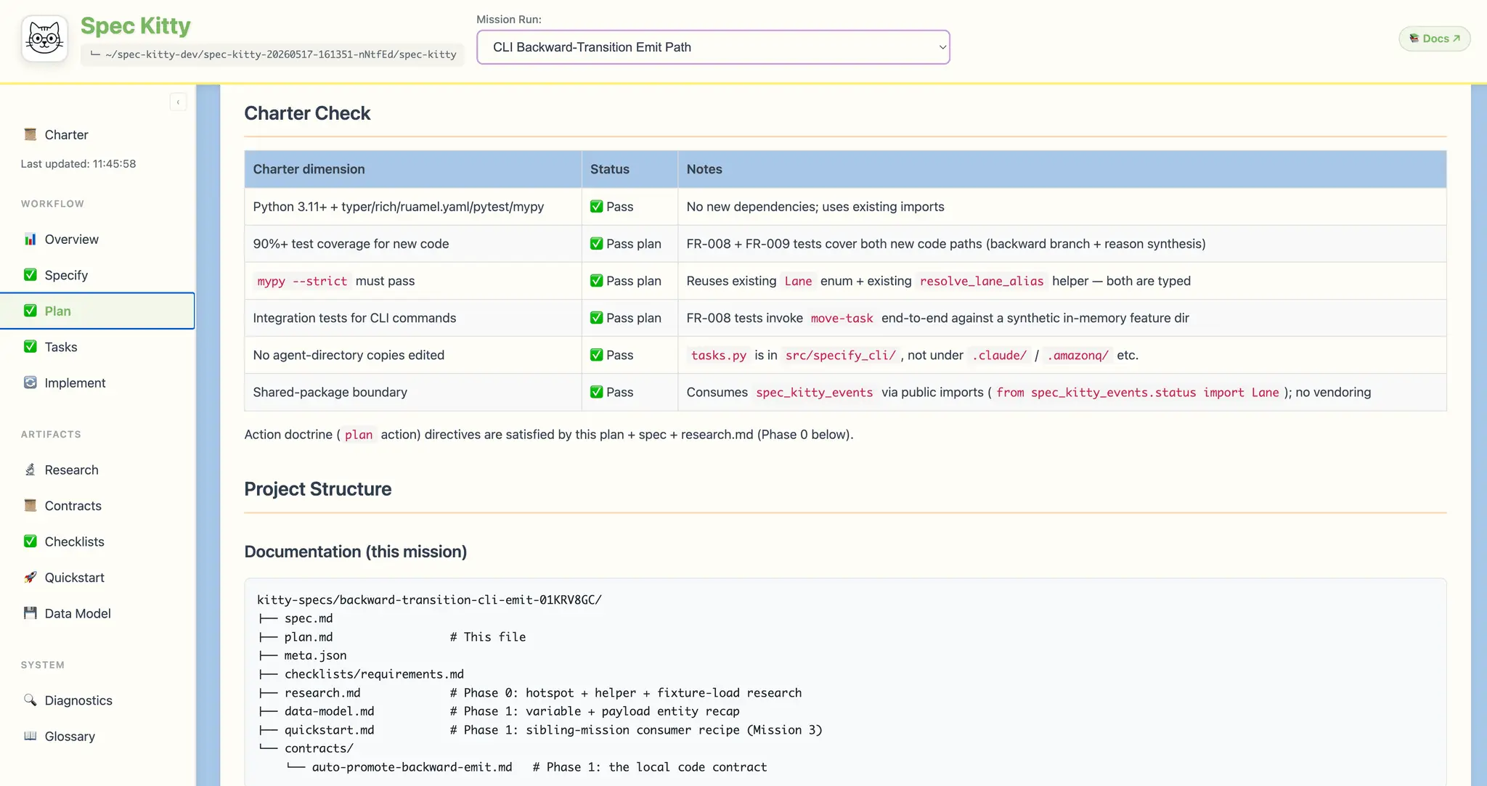
Task: Click the green check icon beside Plan
Action: [30, 311]
